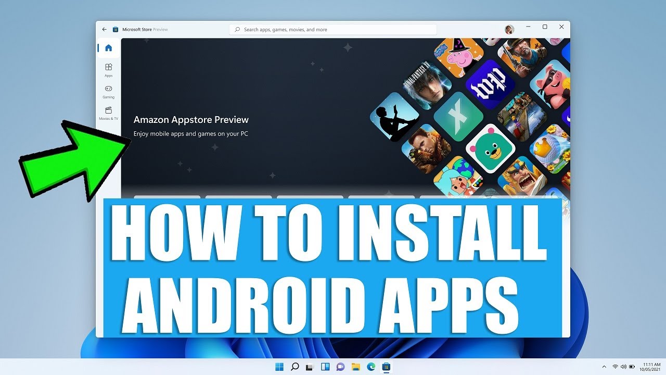The width and height of the screenshot is (666, 375).
Task: Open the Wi-Fi network status icon
Action: click(616, 367)
